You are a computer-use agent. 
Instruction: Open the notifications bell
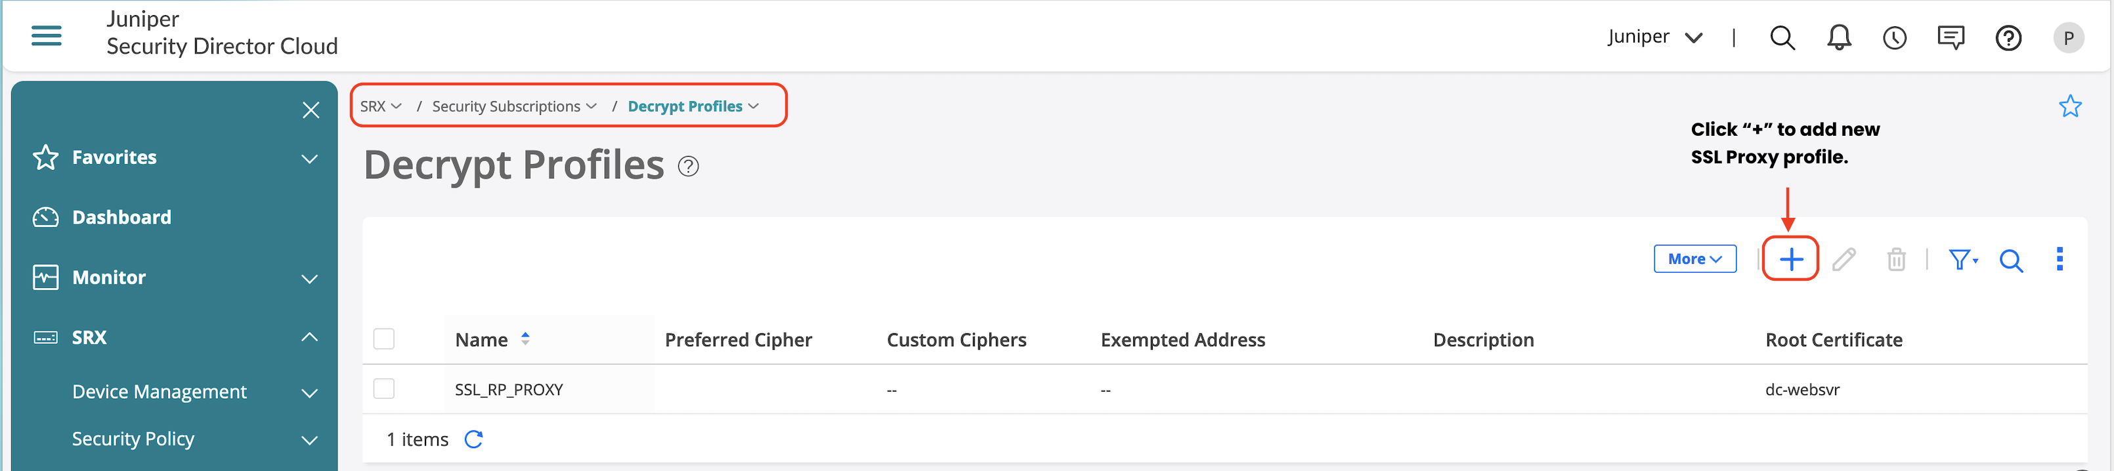point(1839,38)
